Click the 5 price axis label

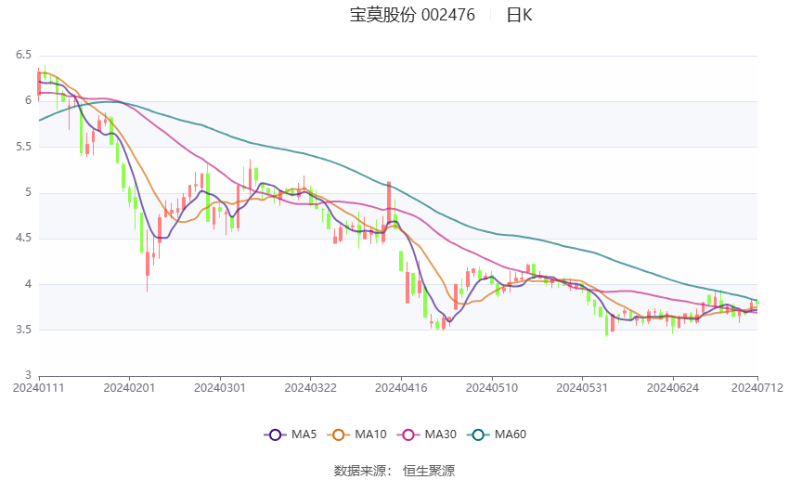click(28, 192)
